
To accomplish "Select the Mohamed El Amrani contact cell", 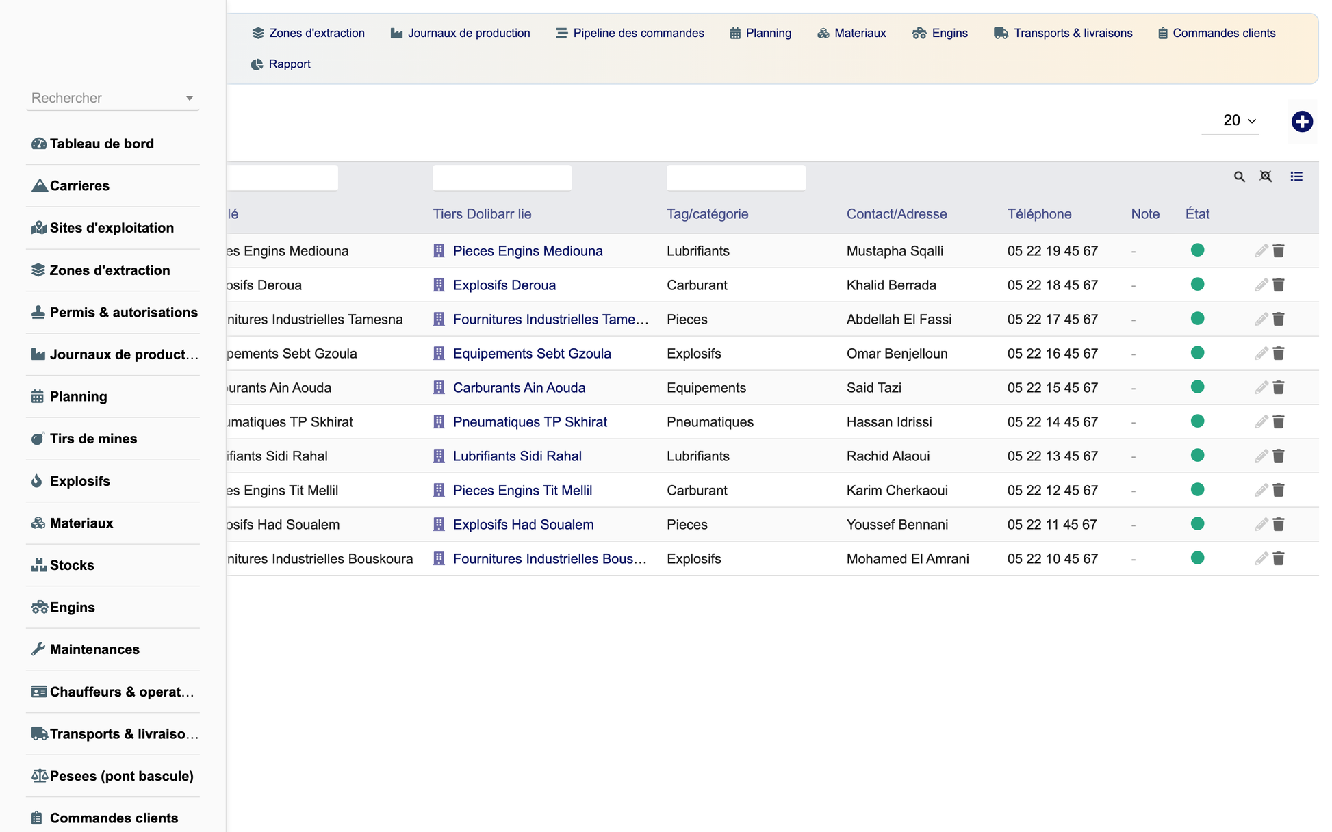I will pyautogui.click(x=908, y=559).
